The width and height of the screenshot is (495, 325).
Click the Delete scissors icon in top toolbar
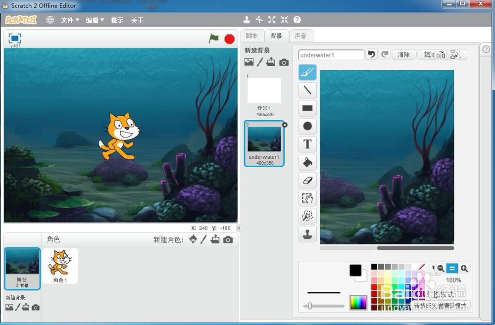coord(259,20)
